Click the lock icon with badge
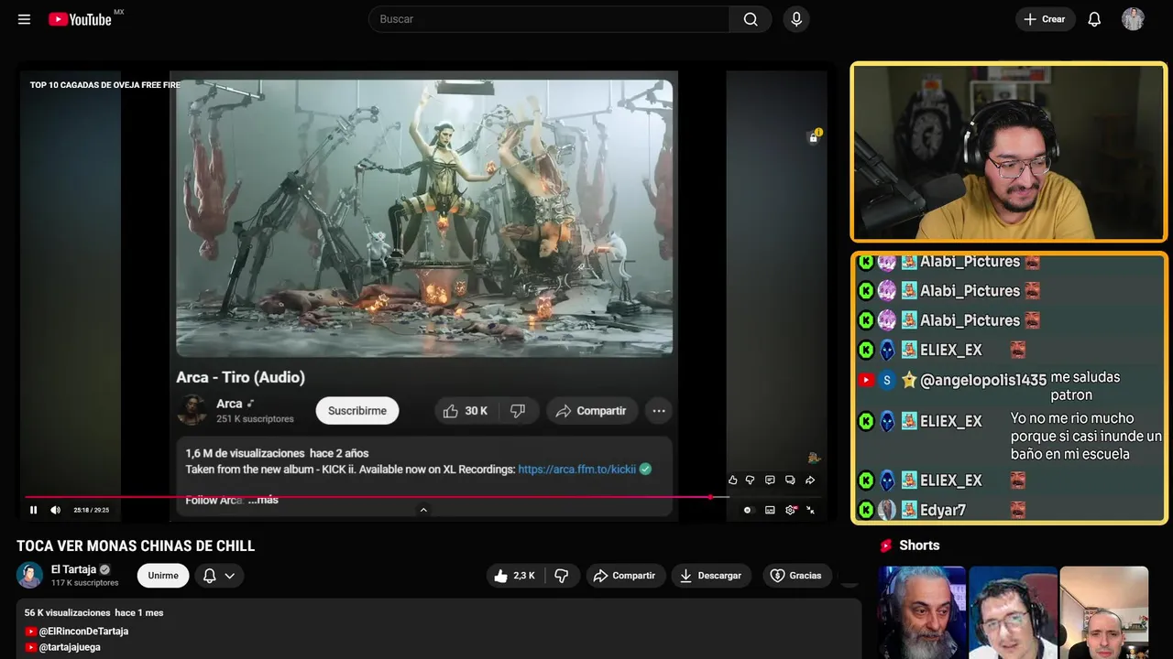Viewport: 1173px width, 659px height. point(814,136)
